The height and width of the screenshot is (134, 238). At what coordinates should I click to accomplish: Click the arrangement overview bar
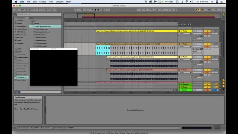coord(142,16)
